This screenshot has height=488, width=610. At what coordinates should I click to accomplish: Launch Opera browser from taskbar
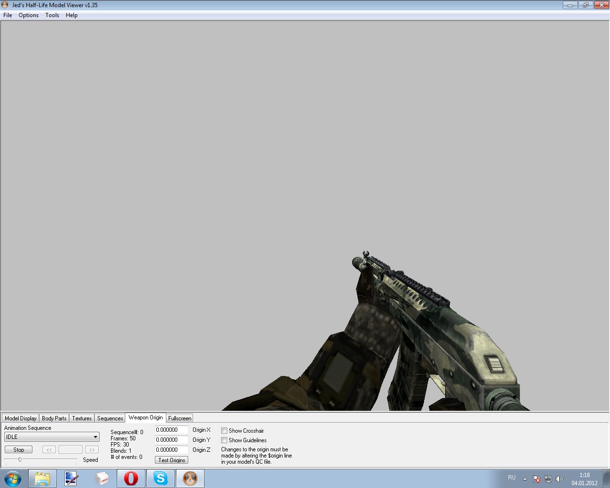click(x=131, y=478)
